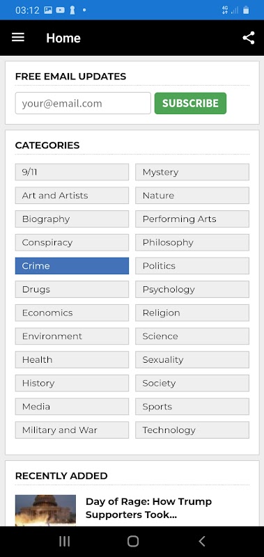
Task: Tap Android home navigation button
Action: coord(132,541)
